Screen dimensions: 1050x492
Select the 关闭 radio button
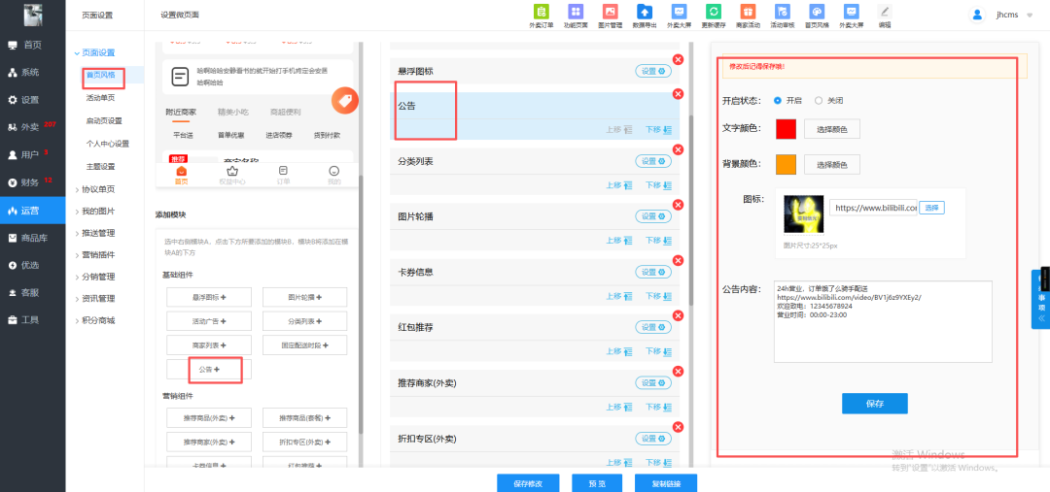click(x=819, y=100)
